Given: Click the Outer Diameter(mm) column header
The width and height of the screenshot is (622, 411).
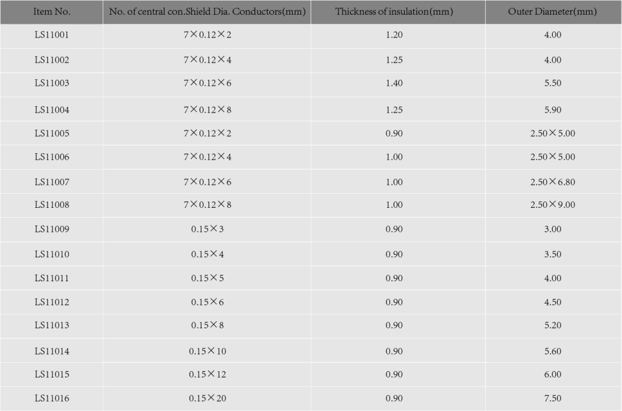Looking at the screenshot, I should tap(553, 12).
